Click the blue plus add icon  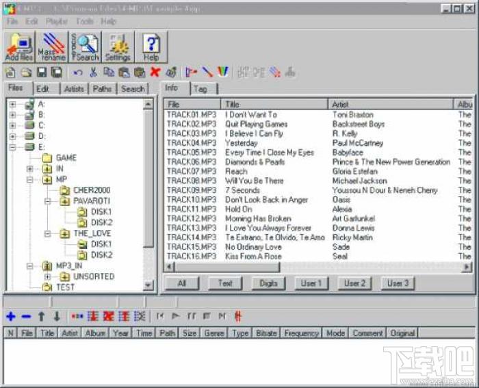(x=11, y=316)
